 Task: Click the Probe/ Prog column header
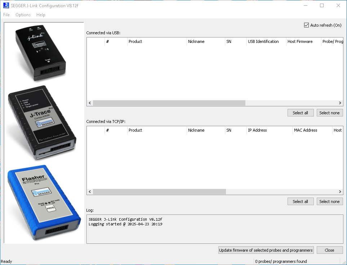click(332, 41)
